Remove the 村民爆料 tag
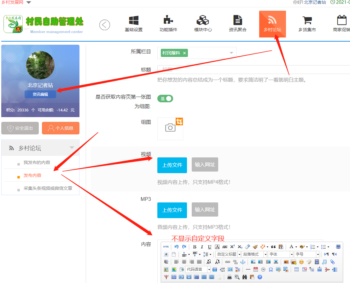The width and height of the screenshot is (350, 283). point(184,53)
